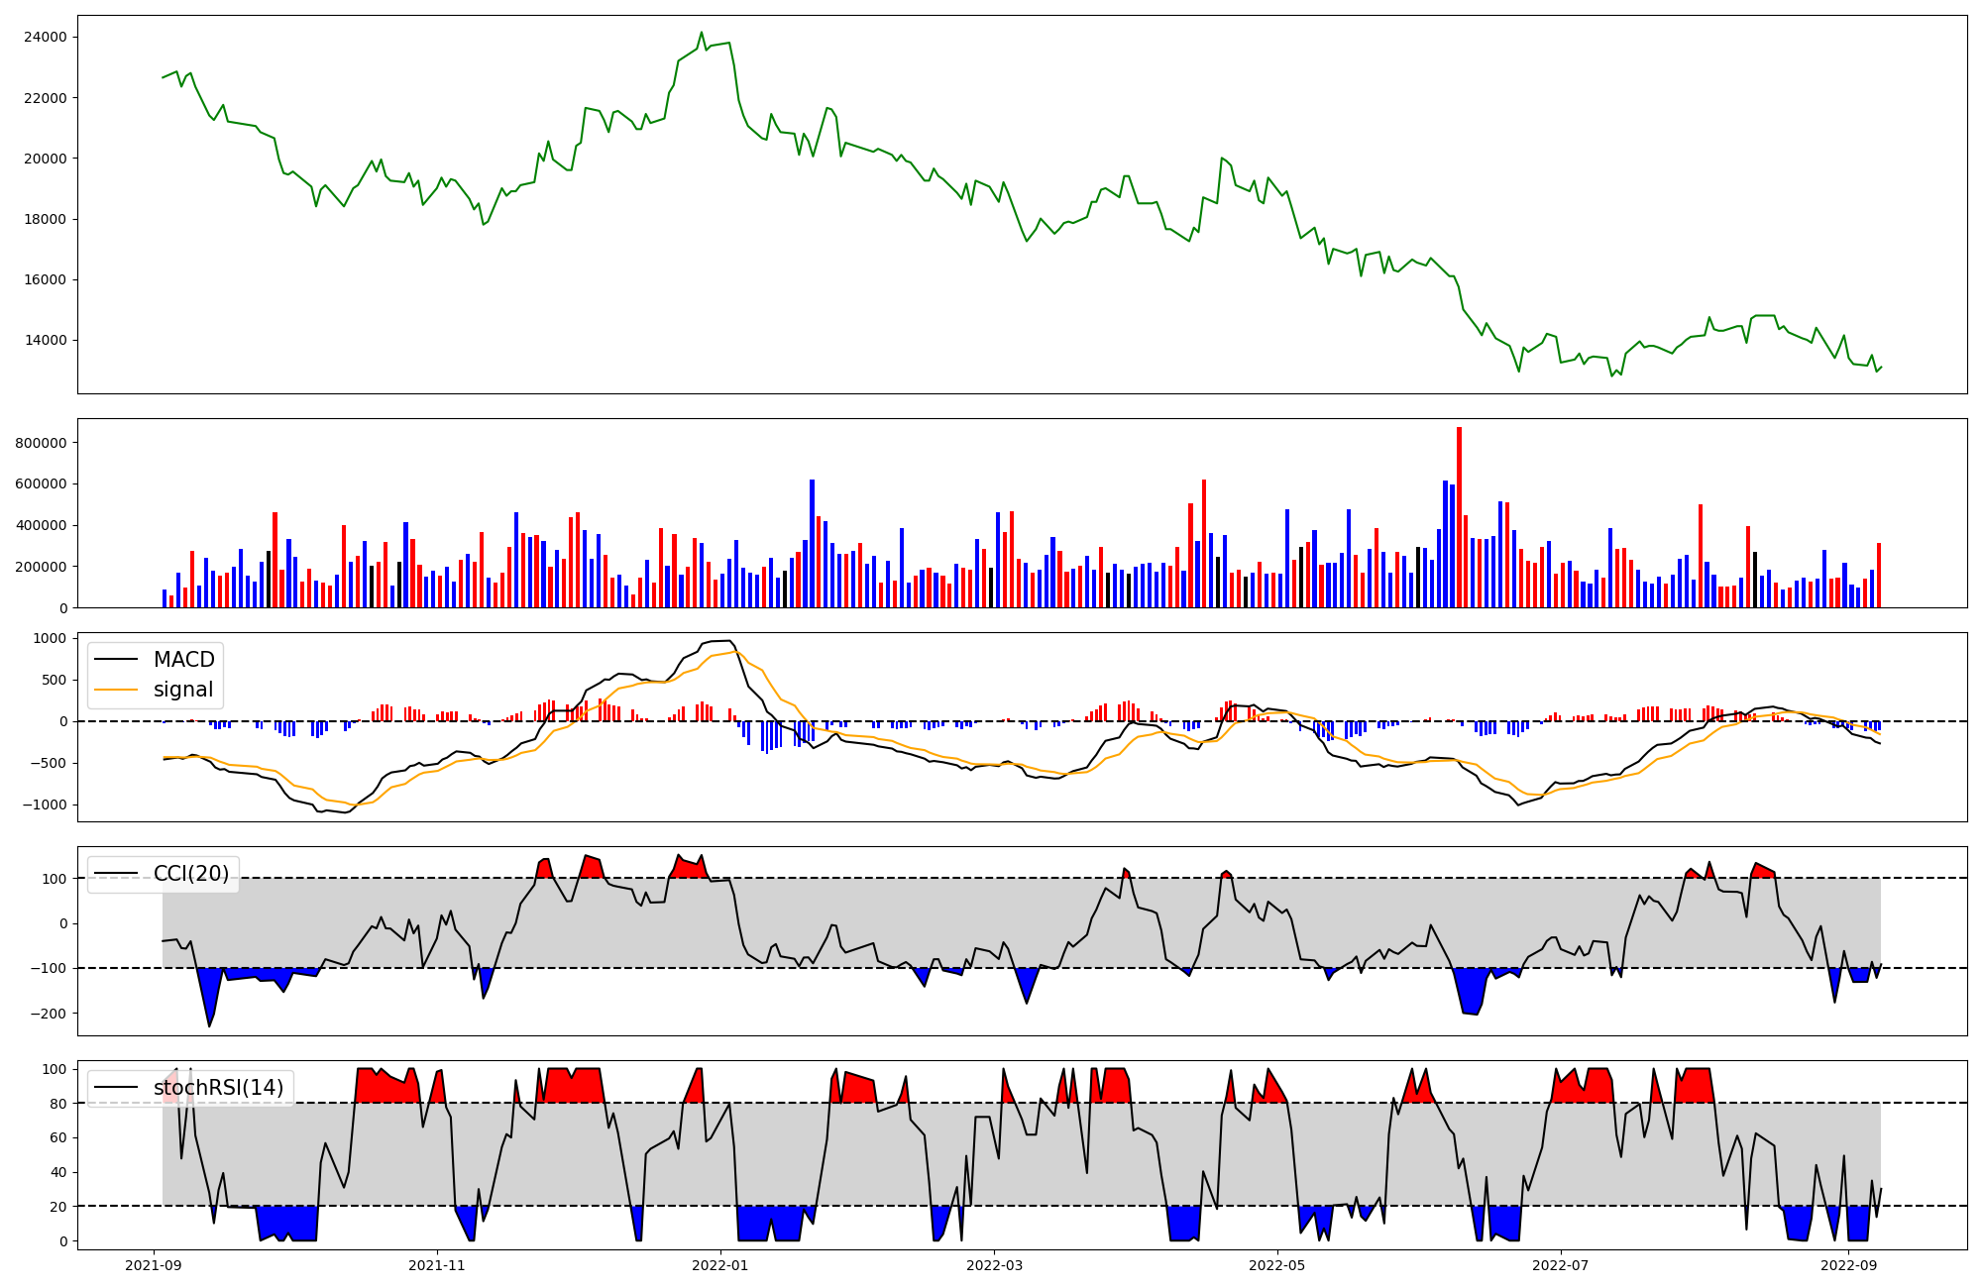The width and height of the screenshot is (1982, 1288).
Task: Click the 2022-01 date tick label
Action: (720, 1265)
